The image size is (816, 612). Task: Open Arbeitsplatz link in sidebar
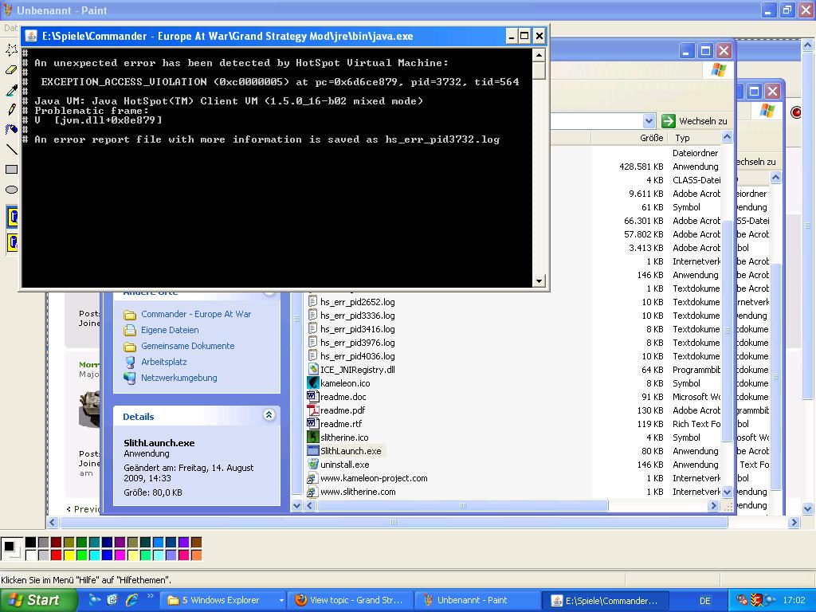[x=163, y=363]
